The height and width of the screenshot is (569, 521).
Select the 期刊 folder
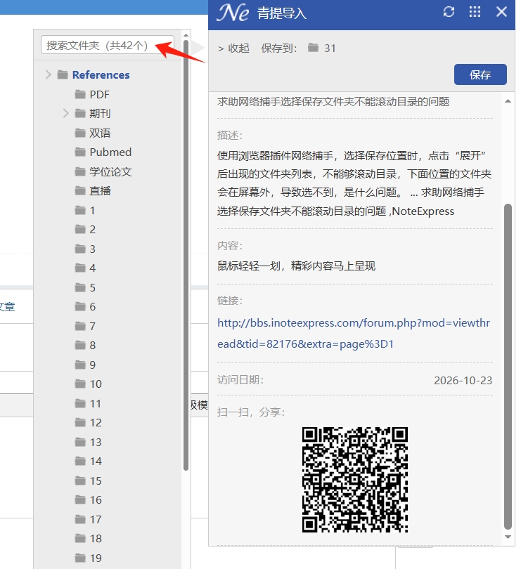[100, 113]
